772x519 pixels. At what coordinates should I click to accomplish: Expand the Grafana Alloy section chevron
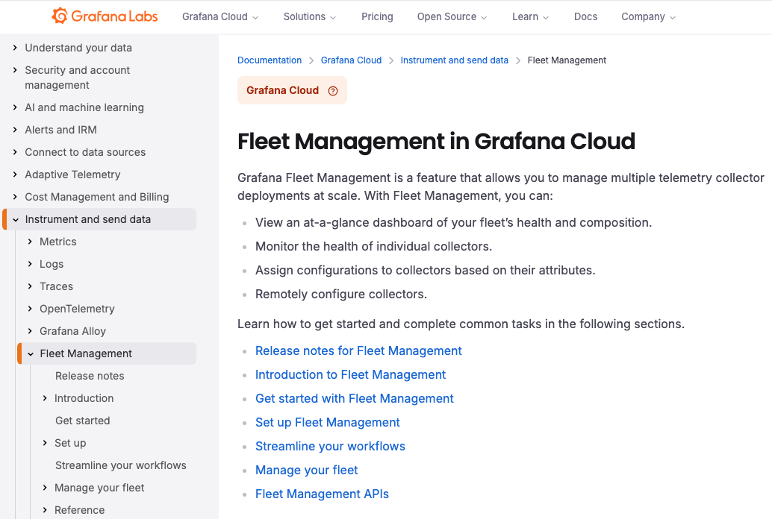[30, 331]
